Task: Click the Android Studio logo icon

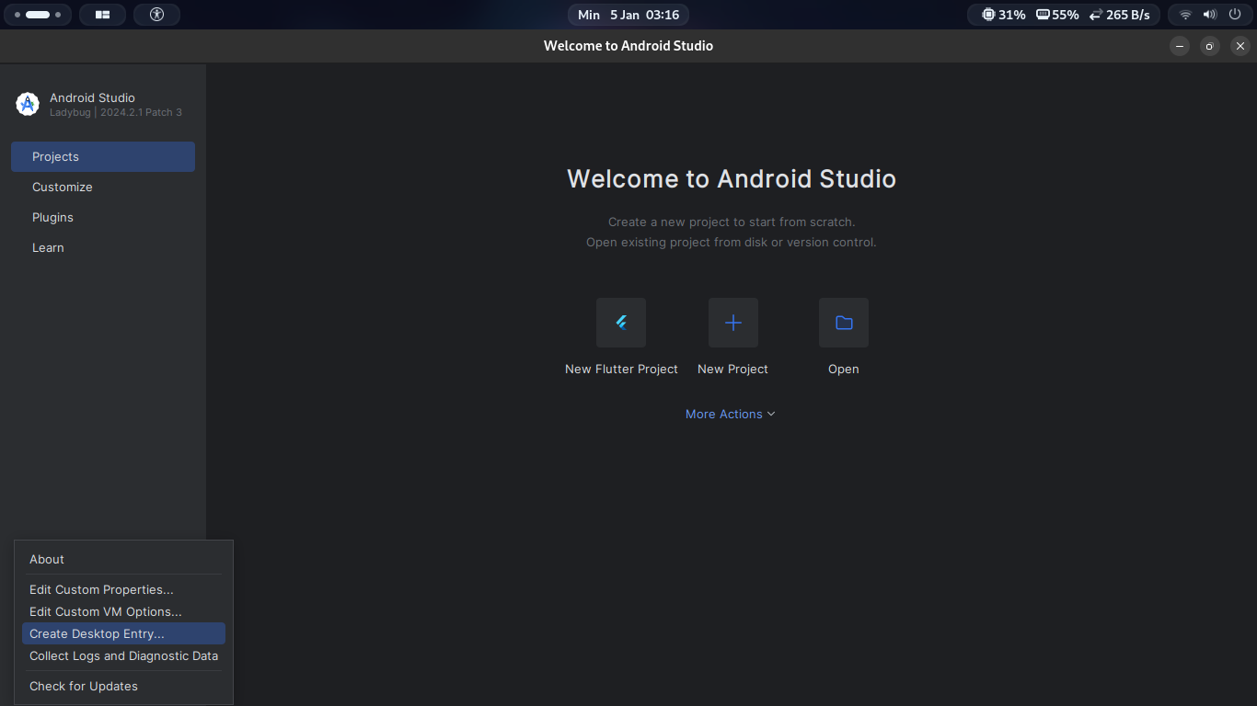Action: pos(28,104)
